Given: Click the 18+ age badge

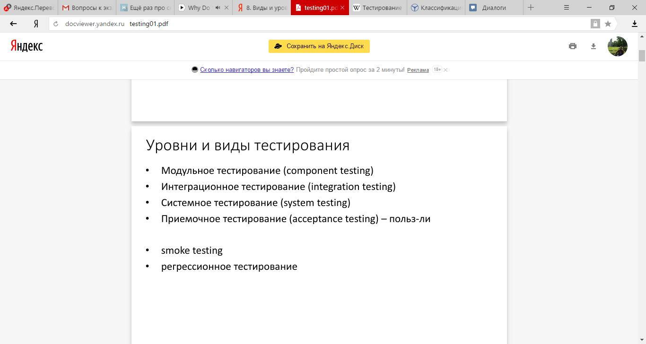Looking at the screenshot, I should pyautogui.click(x=437, y=70).
